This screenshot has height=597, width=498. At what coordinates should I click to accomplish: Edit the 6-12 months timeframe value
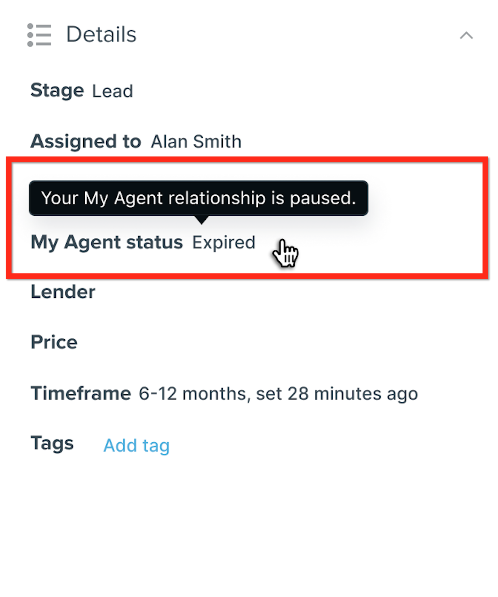tap(192, 394)
